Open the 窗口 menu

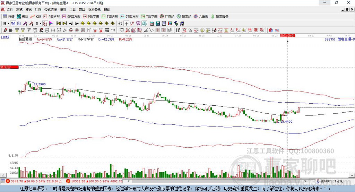pyautogui.click(x=82, y=9)
